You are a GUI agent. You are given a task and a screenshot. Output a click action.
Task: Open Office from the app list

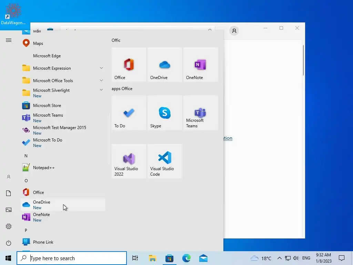click(x=63, y=193)
